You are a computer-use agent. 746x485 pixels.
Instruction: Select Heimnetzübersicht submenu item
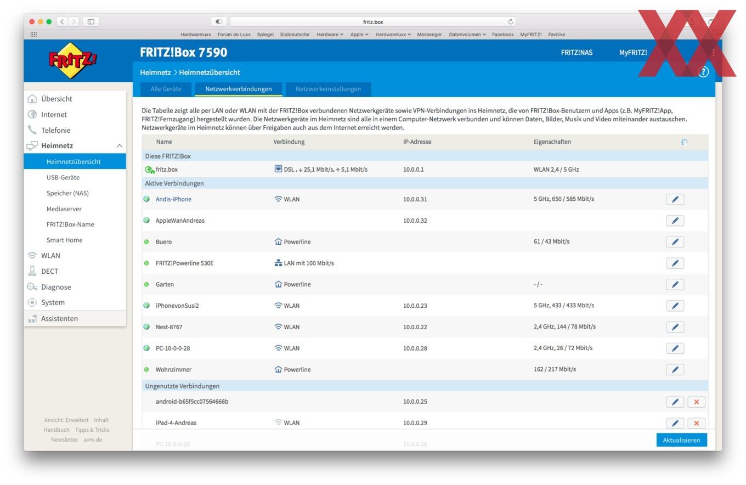tap(75, 162)
